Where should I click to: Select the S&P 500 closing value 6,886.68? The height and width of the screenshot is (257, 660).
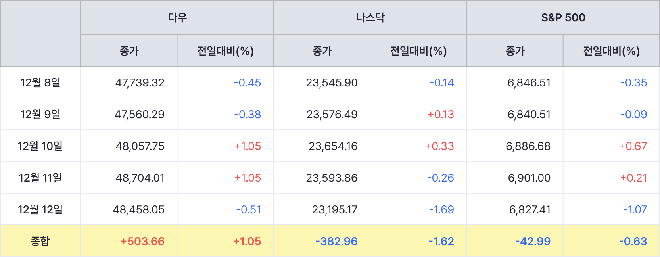[528, 146]
